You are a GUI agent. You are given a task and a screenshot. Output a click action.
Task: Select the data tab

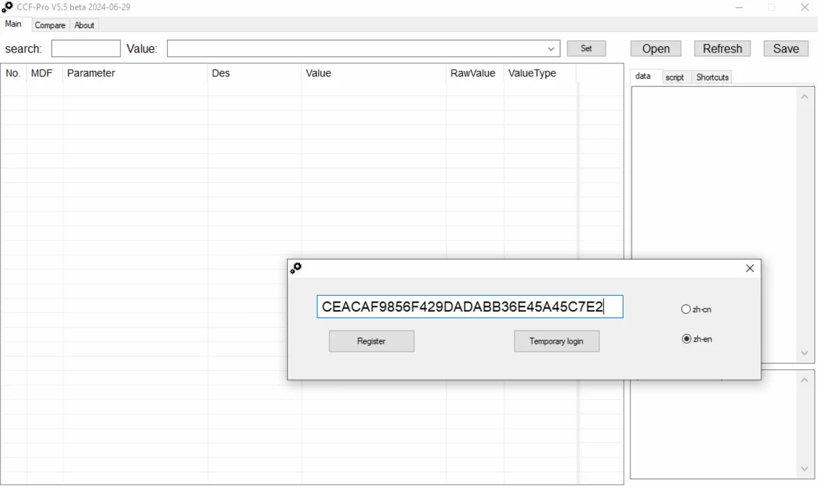(x=644, y=76)
